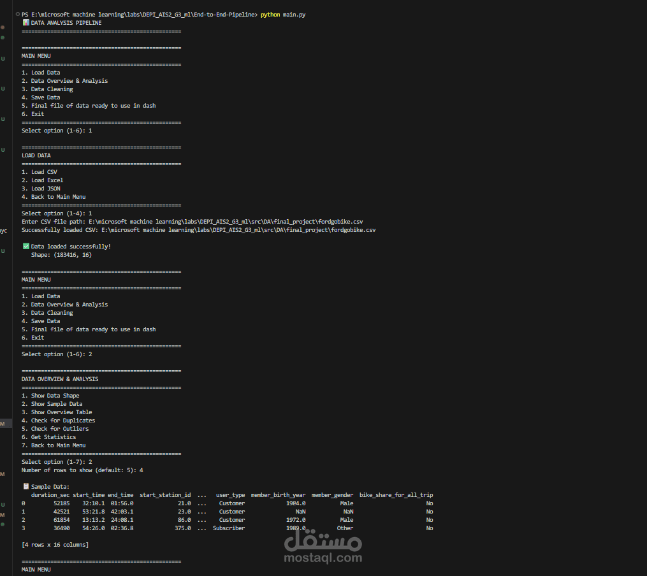Image resolution: width=647 pixels, height=576 pixels.
Task: Click the 'Select option (1-6): 2' line
Action: [x=57, y=354]
